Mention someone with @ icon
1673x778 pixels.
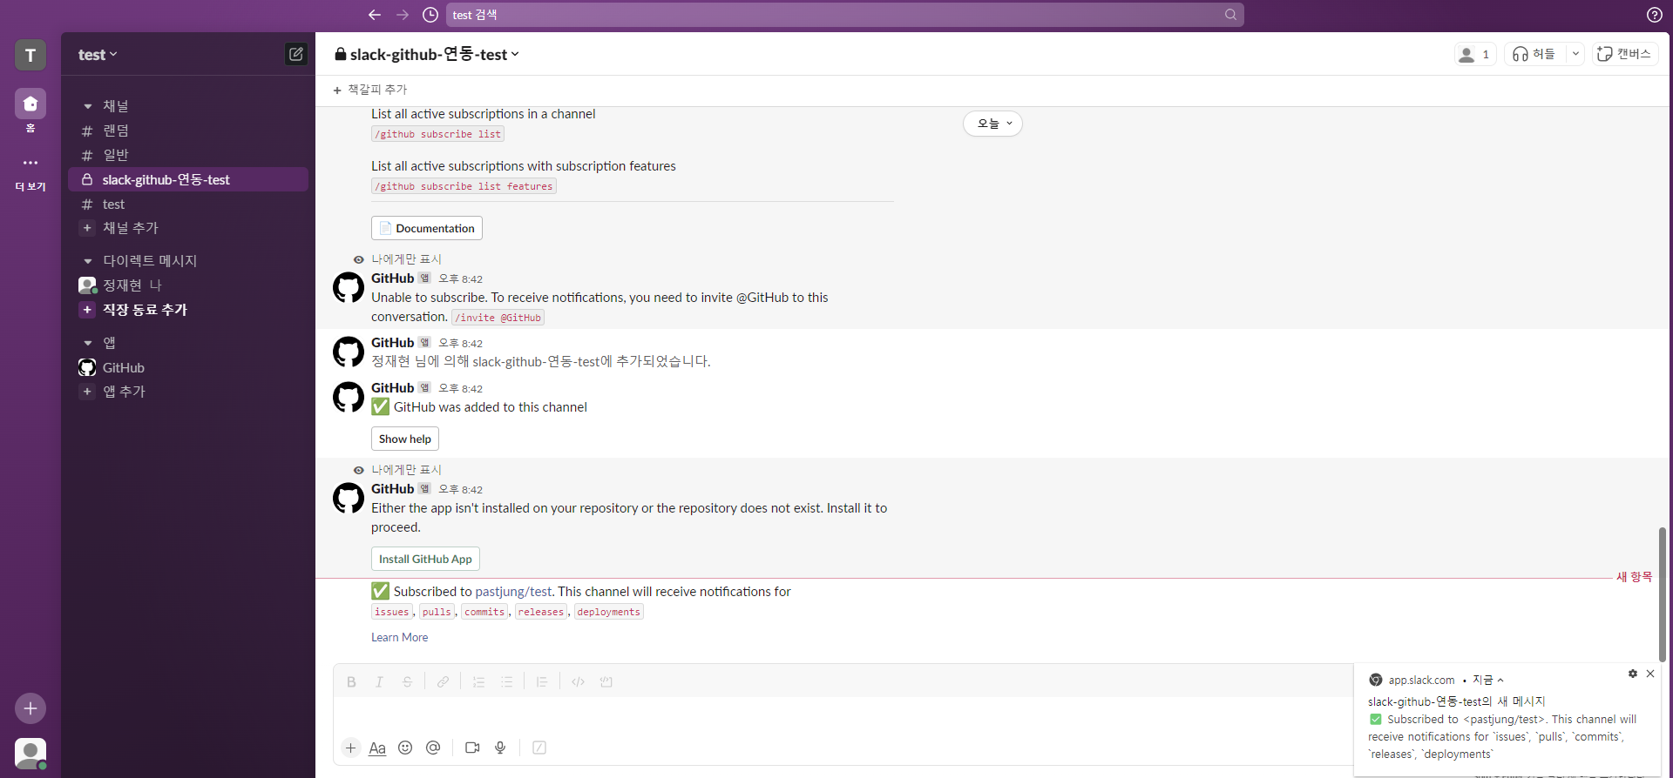(x=433, y=748)
